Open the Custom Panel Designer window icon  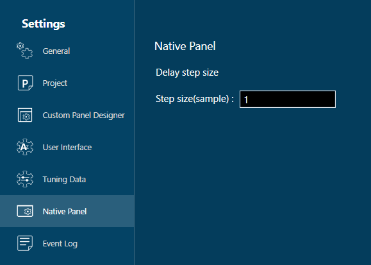(25, 115)
